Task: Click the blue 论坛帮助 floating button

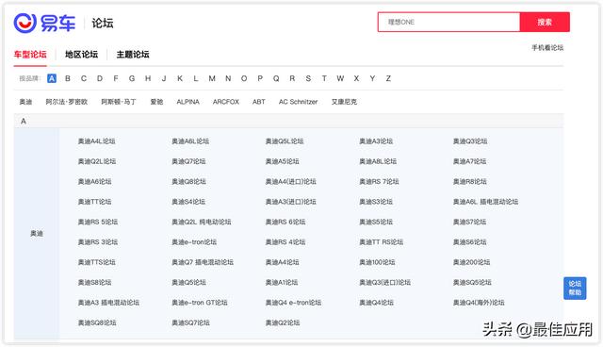Action: (575, 289)
